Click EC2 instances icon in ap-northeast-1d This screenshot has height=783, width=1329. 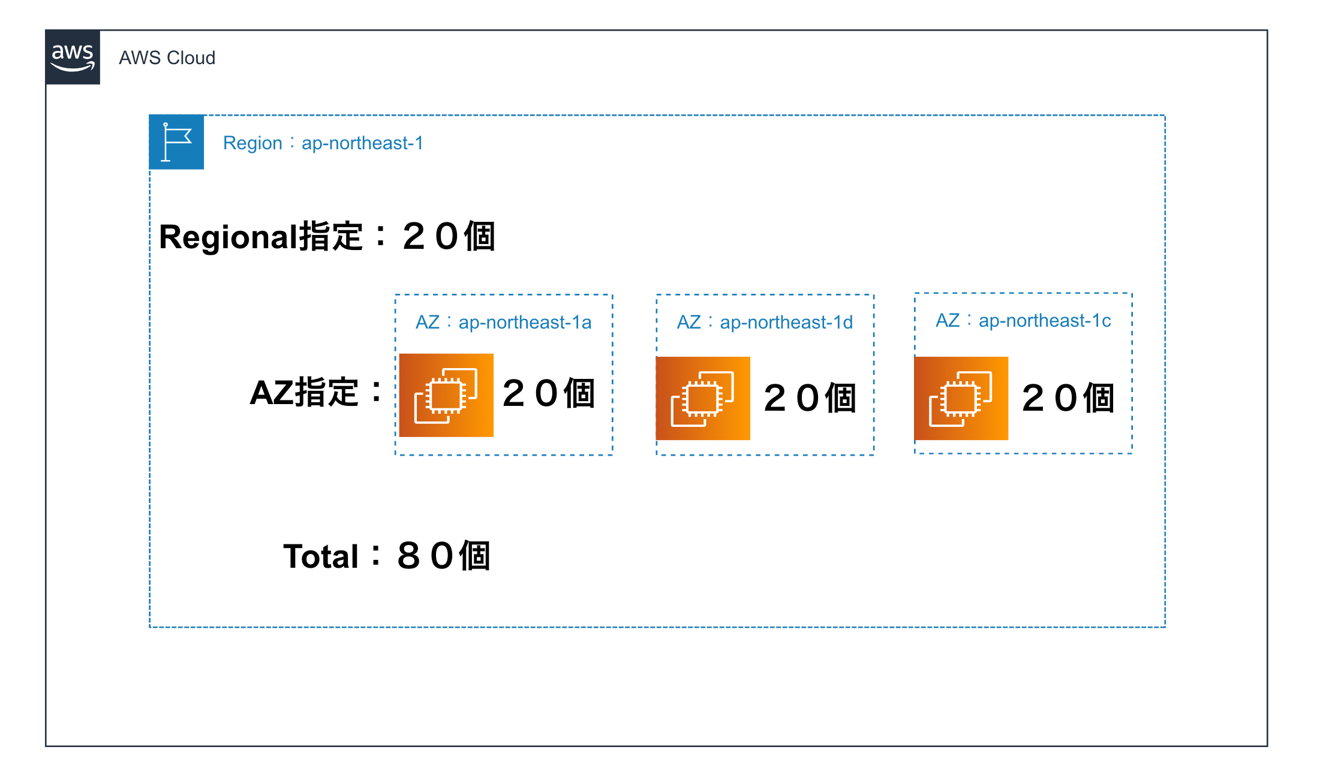703,398
